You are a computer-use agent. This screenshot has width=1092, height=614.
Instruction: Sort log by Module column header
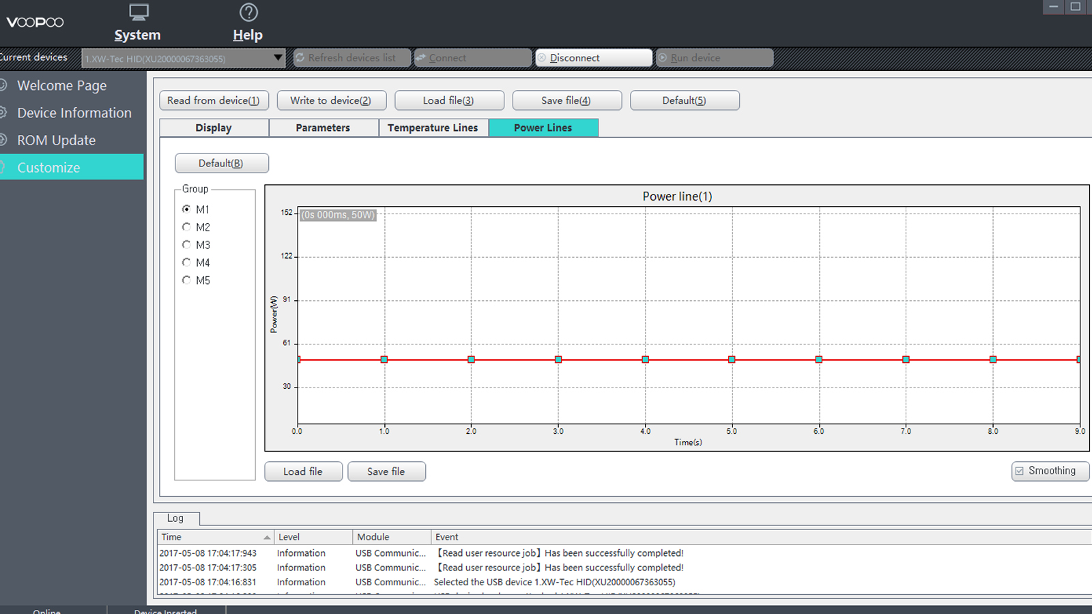pos(392,537)
